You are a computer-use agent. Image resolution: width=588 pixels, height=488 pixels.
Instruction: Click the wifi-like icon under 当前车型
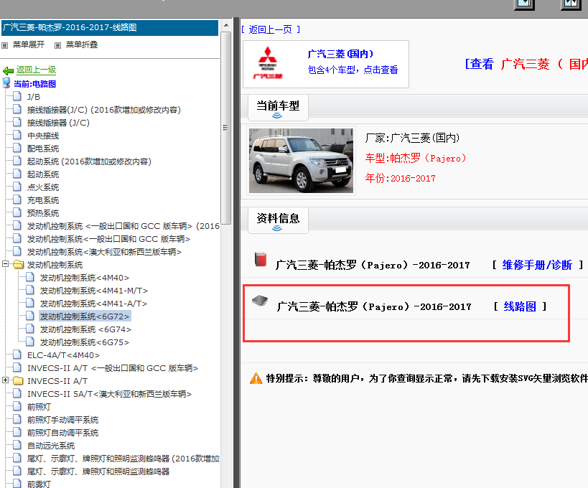pos(277,116)
